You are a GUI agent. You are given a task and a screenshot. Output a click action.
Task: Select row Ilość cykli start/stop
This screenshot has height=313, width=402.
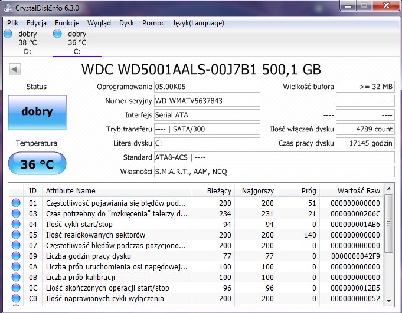click(x=196, y=224)
